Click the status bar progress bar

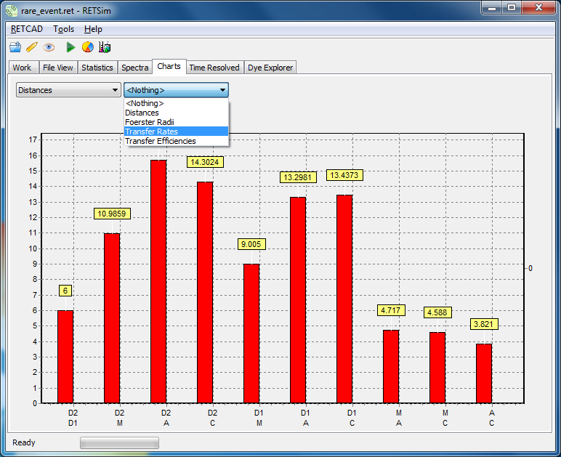coord(119,442)
